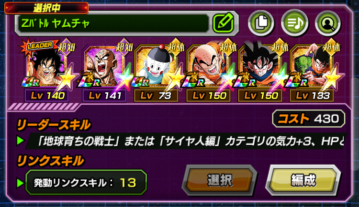Viewport: 359px width, 207px height.
Task: Select leader Yamcha Lv 140 card
Action: tap(47, 71)
